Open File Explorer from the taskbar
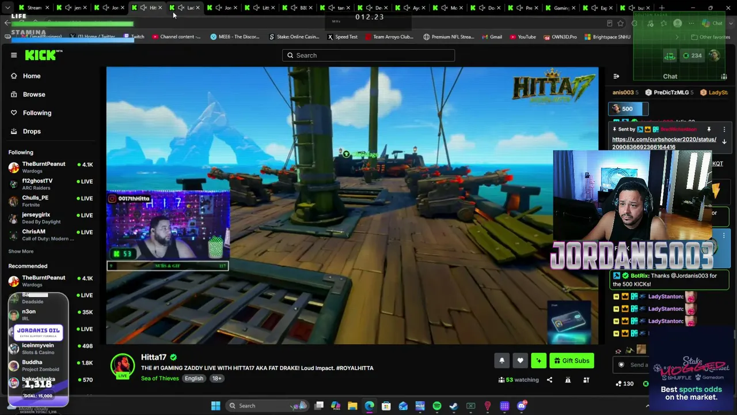This screenshot has height=415, width=737. point(352,406)
